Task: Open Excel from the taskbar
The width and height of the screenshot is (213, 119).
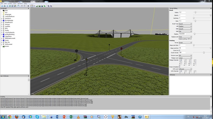Action: tap(71, 117)
